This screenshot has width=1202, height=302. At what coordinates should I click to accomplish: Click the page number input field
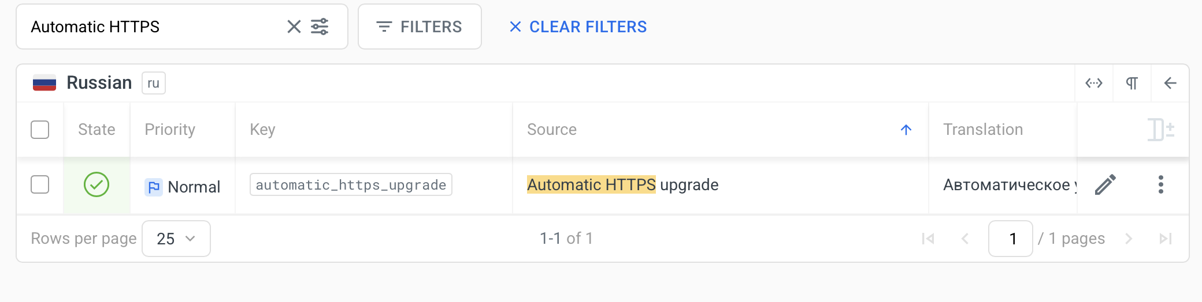(x=1010, y=239)
